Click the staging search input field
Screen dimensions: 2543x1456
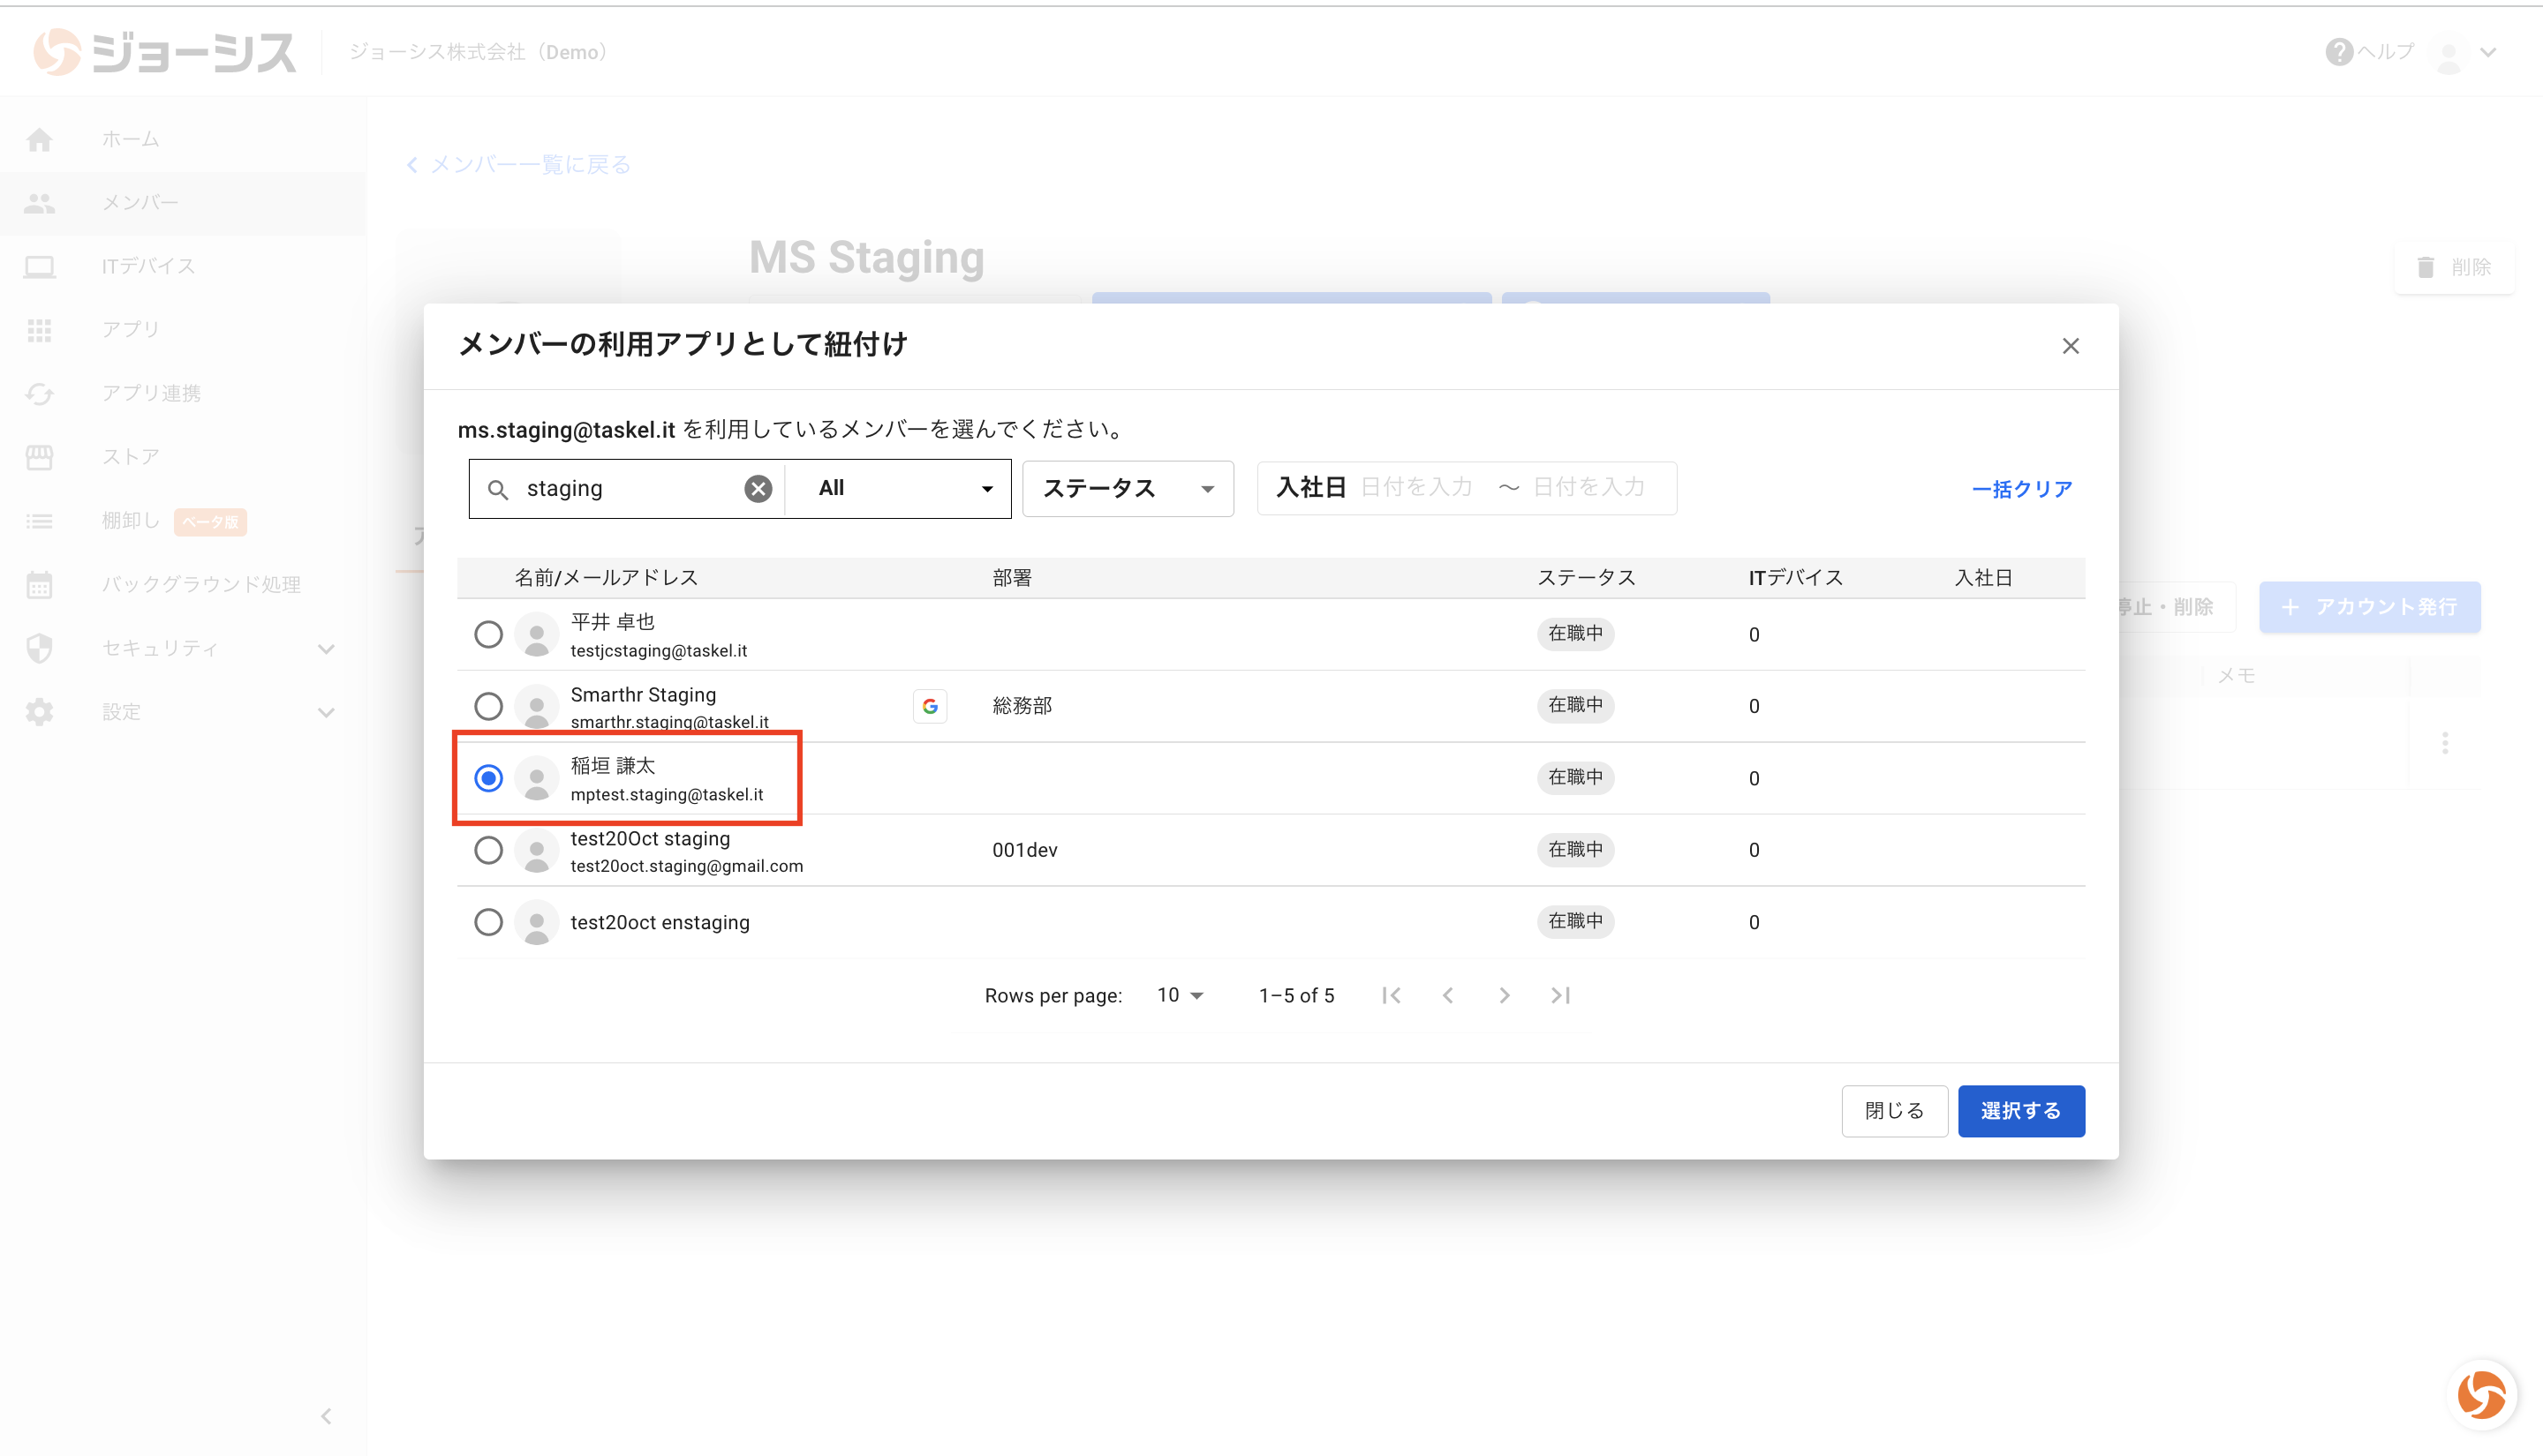point(630,489)
